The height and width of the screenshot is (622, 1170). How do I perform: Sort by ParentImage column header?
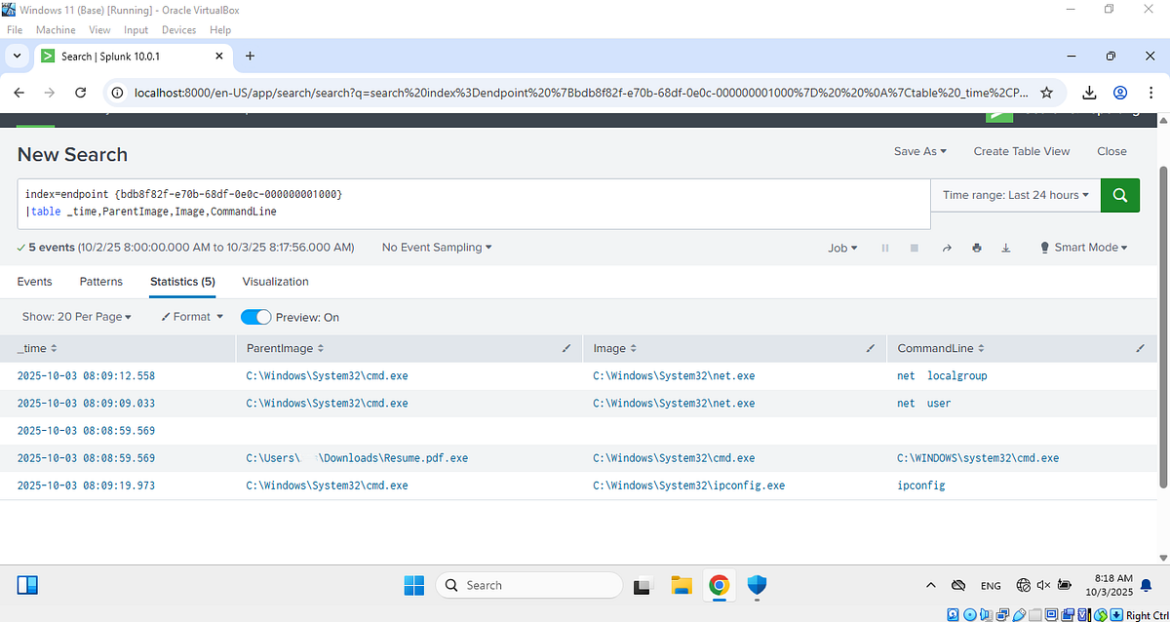tap(285, 348)
